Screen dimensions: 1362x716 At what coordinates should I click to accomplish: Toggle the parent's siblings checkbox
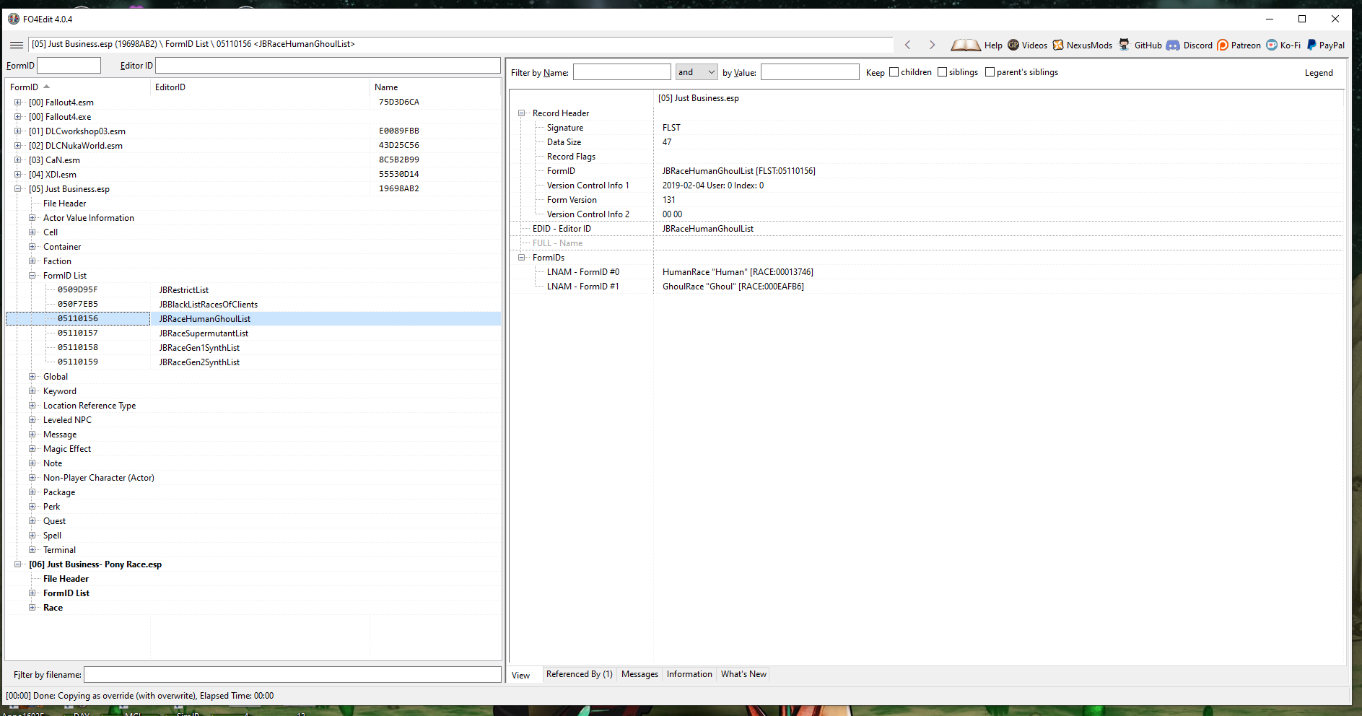pyautogui.click(x=990, y=72)
